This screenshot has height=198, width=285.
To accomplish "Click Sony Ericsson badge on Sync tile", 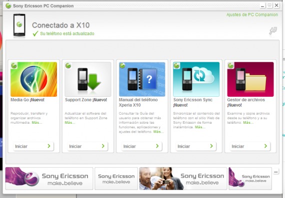I will (x=176, y=65).
